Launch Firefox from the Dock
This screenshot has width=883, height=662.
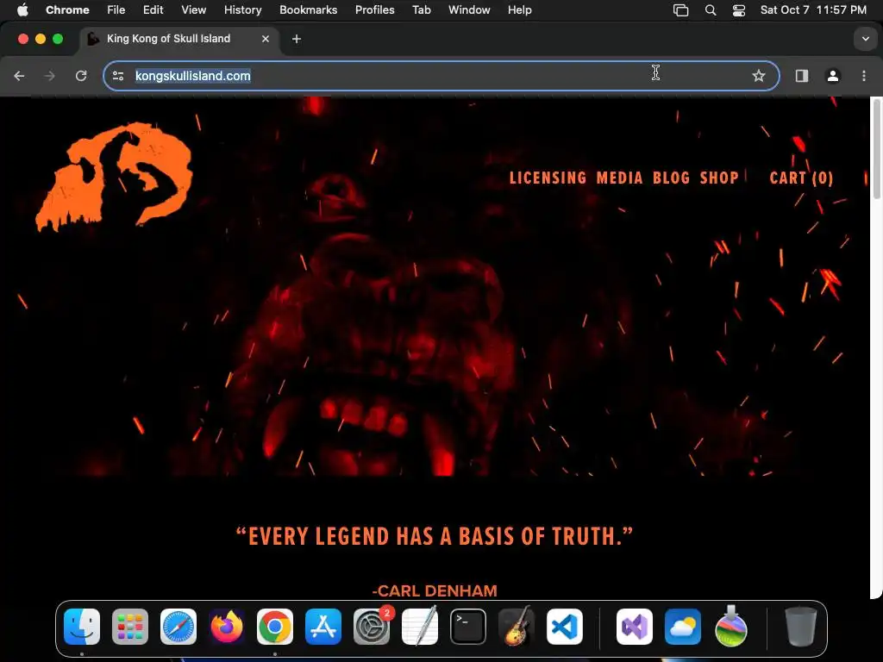pyautogui.click(x=227, y=627)
